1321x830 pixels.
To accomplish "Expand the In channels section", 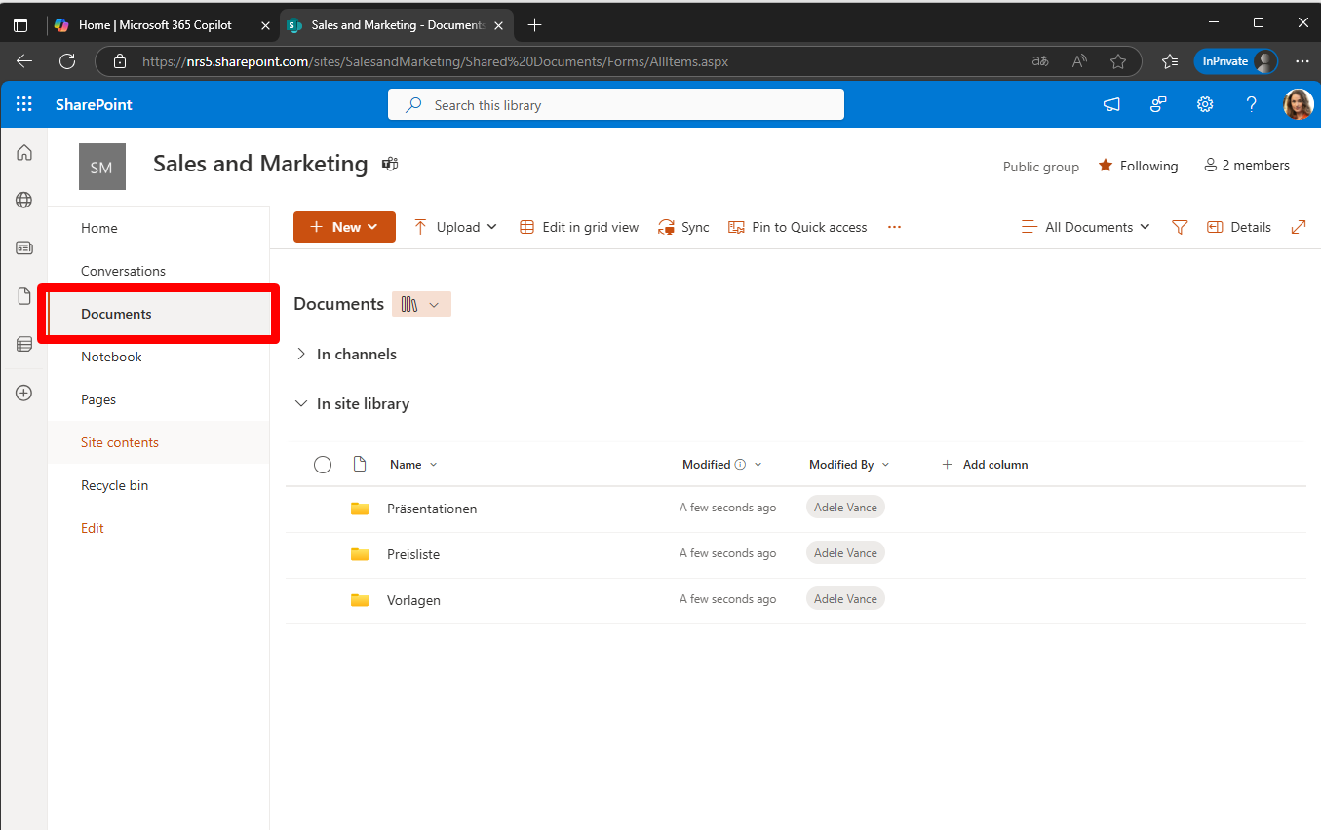I will pos(301,355).
